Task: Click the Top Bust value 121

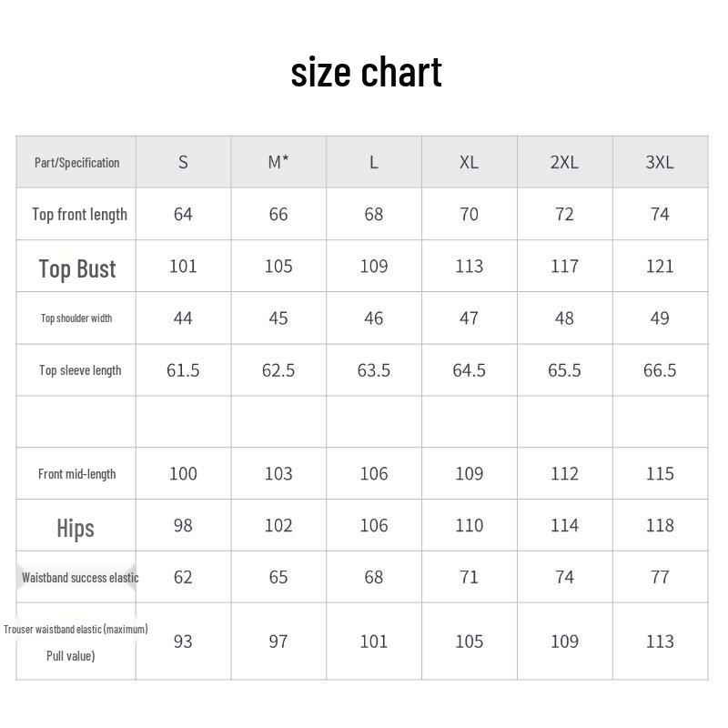Action: (x=660, y=267)
